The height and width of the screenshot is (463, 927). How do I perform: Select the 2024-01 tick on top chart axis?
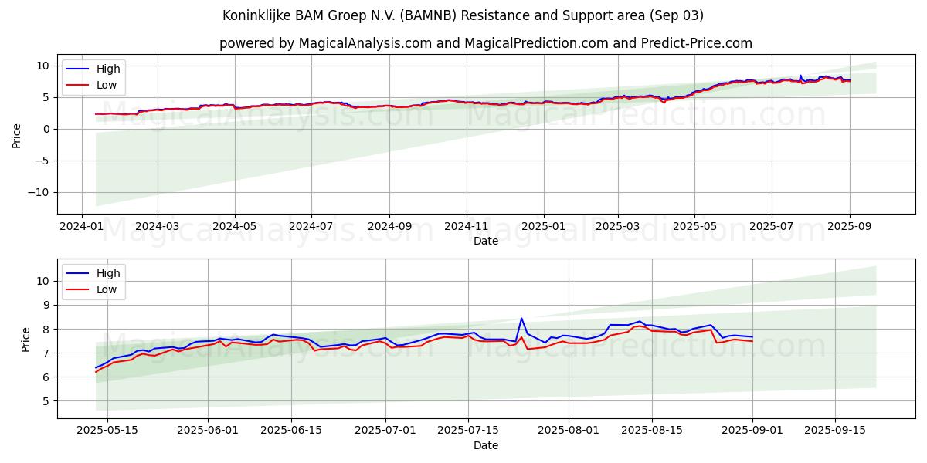[x=82, y=225]
